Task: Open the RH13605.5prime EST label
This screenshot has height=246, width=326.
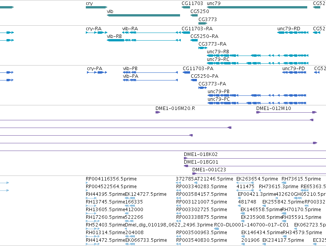Action: (x=105, y=210)
